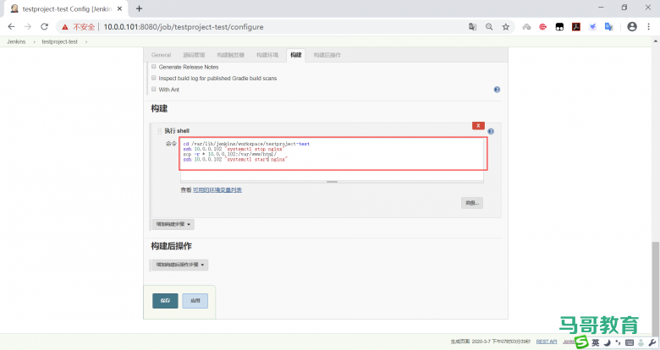Go back to the previous page

(x=11, y=26)
